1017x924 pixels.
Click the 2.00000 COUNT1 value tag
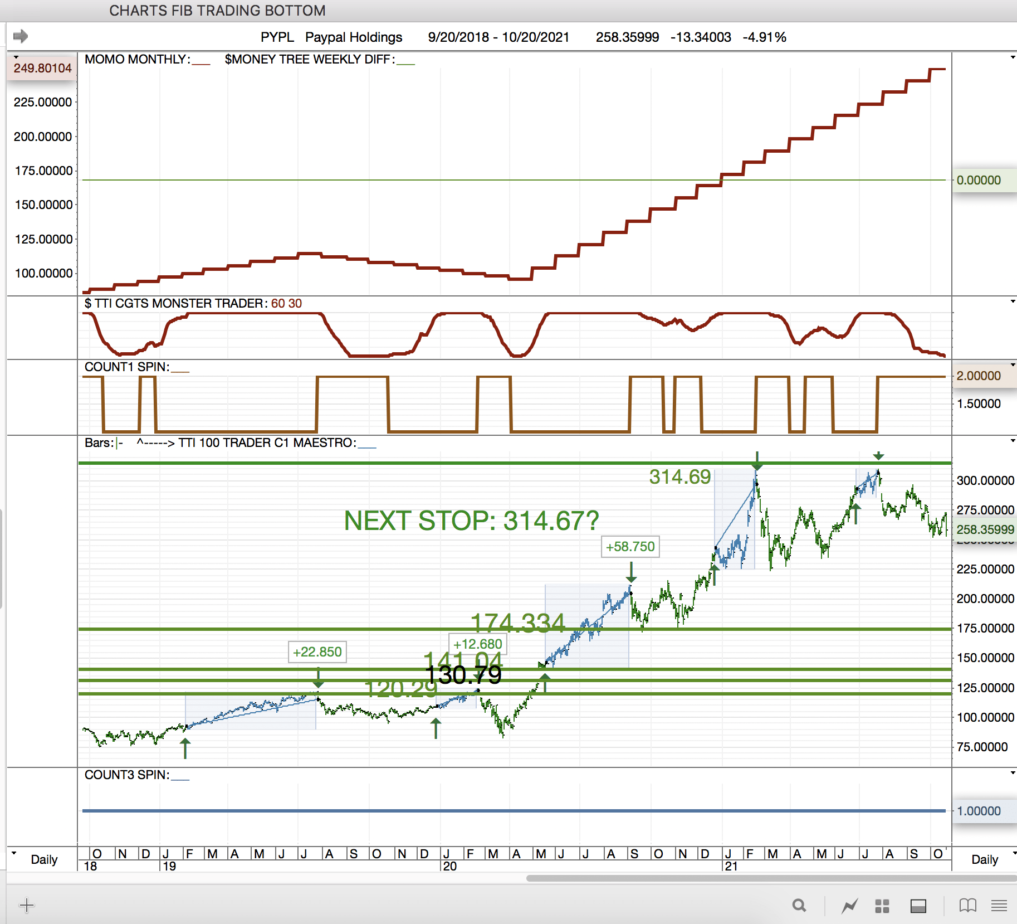coord(984,376)
